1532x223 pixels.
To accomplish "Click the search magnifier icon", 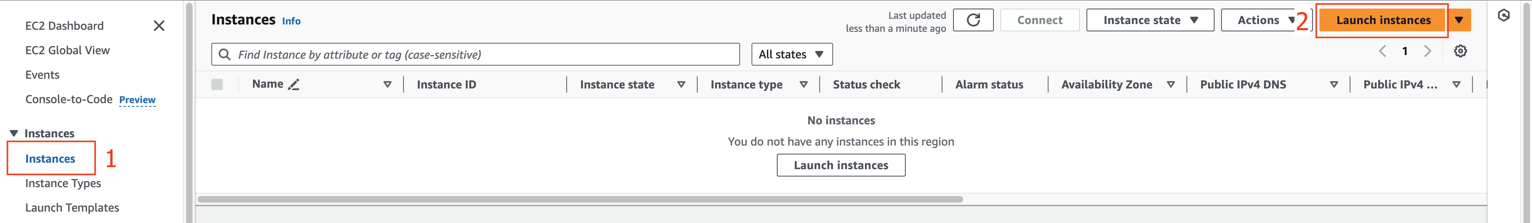I will pos(224,54).
